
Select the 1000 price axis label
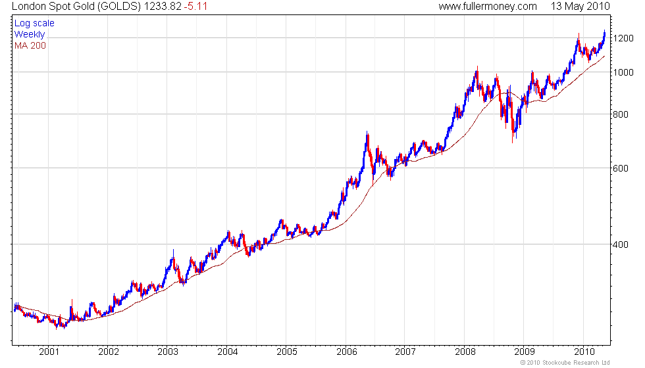[623, 72]
